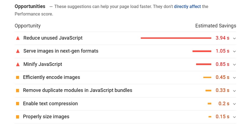The width and height of the screenshot is (247, 131).
Task: Click orange square by Enable text compression
Action: click(x=18, y=104)
